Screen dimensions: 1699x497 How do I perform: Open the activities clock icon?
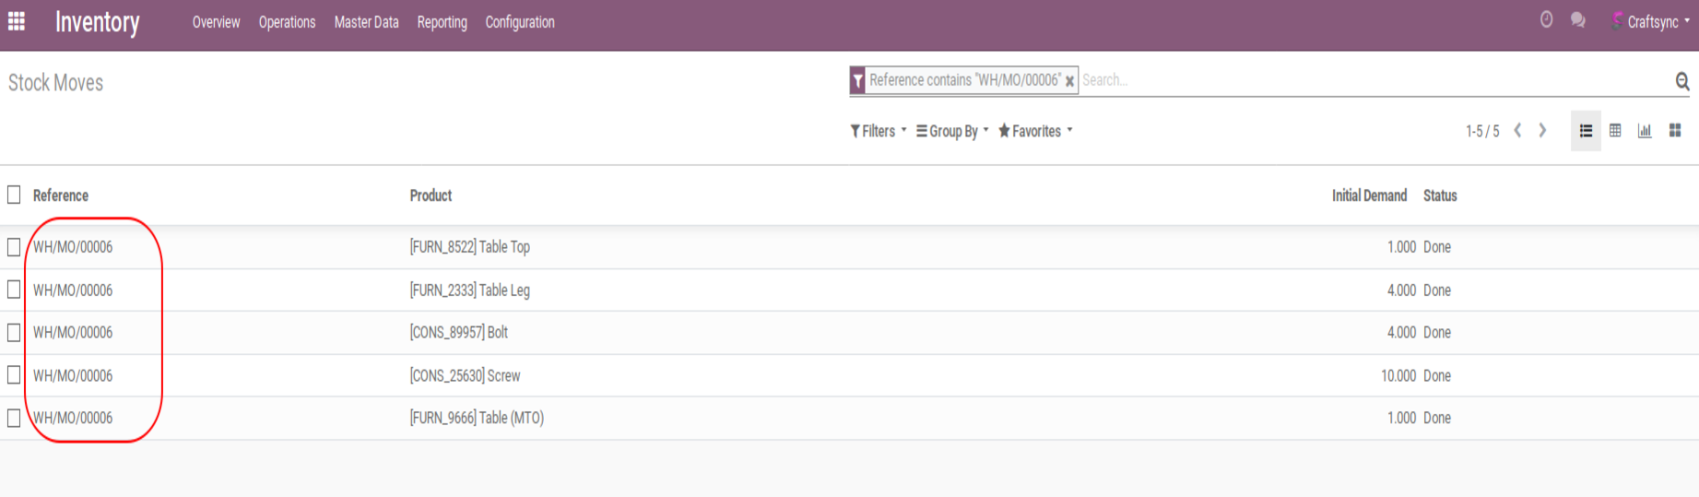pos(1547,20)
